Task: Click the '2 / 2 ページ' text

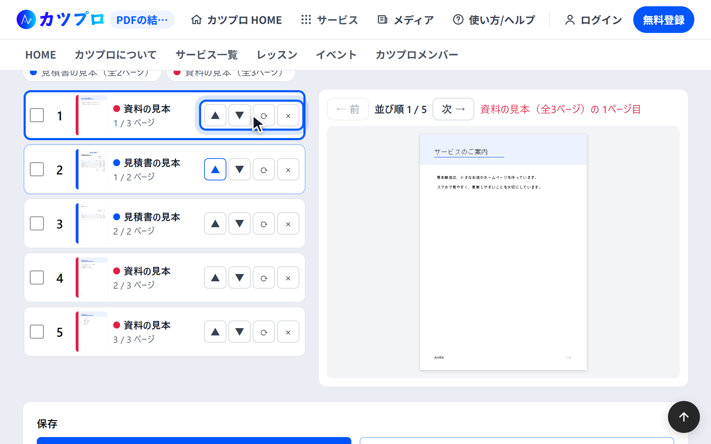Action: [134, 231]
